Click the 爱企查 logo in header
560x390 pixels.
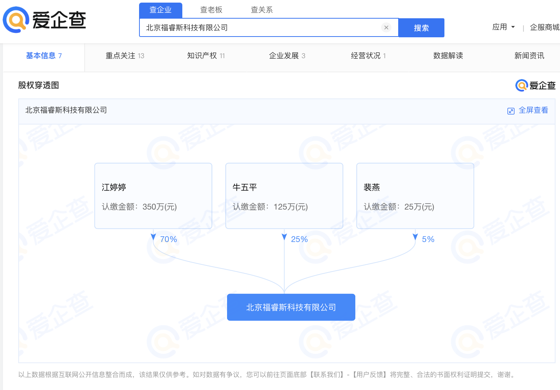(44, 20)
